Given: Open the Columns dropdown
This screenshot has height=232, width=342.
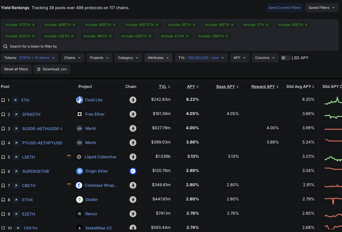Looking at the screenshot, I should (265, 58).
